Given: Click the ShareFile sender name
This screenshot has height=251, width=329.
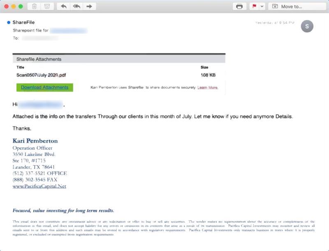Looking at the screenshot, I should tap(24, 23).
